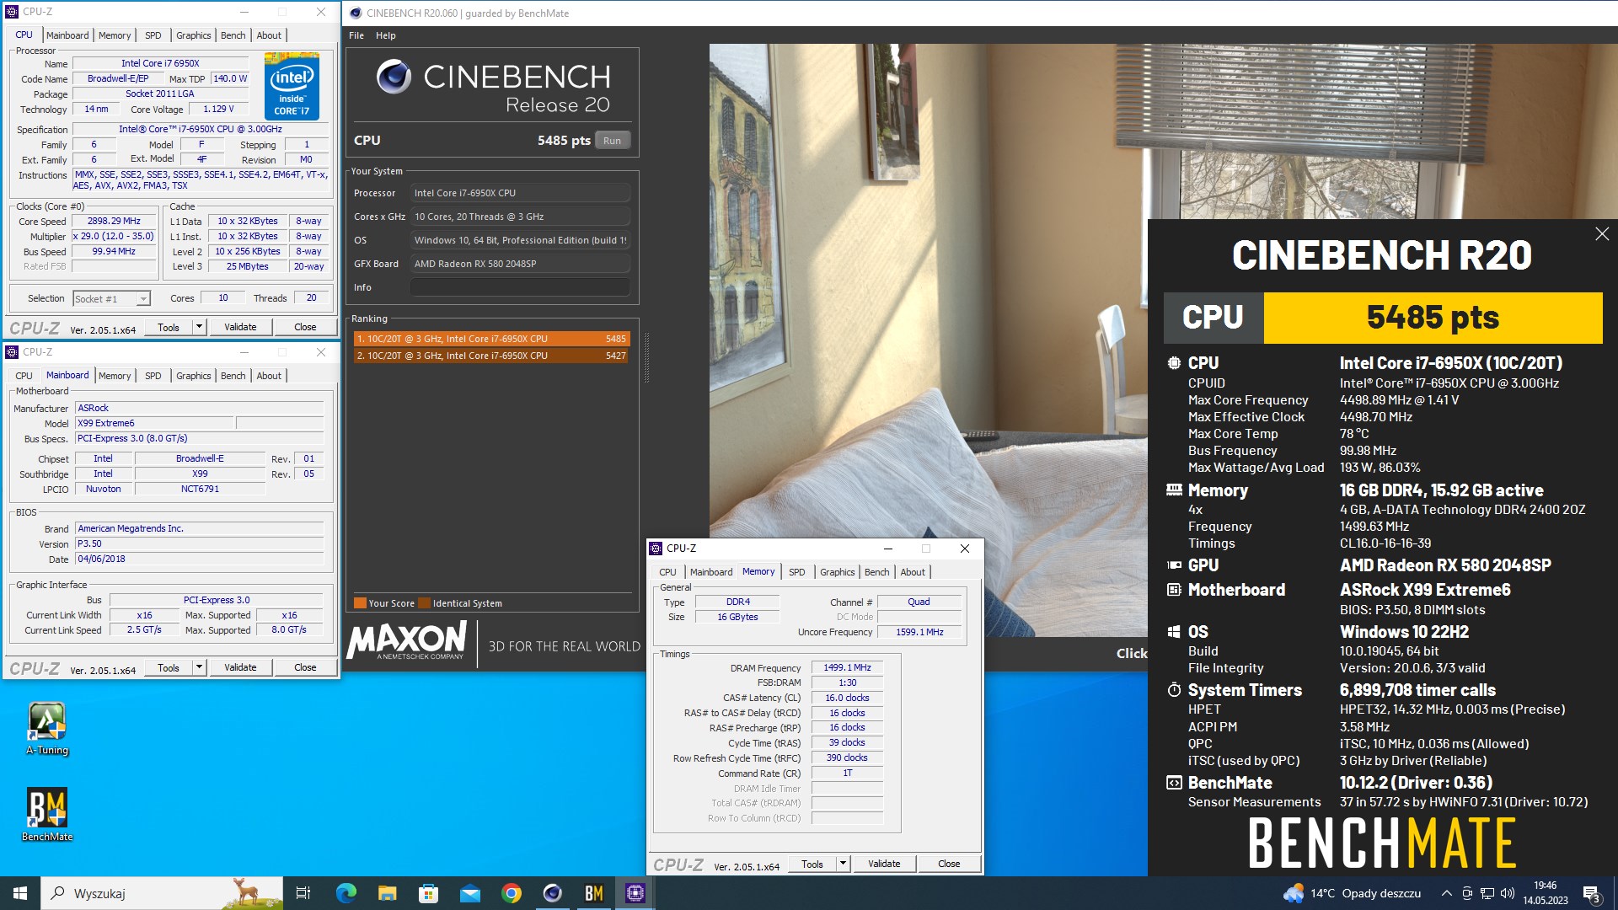This screenshot has width=1618, height=910.
Task: Click OS Windows icon in BenchMate panel
Action: (x=1173, y=632)
